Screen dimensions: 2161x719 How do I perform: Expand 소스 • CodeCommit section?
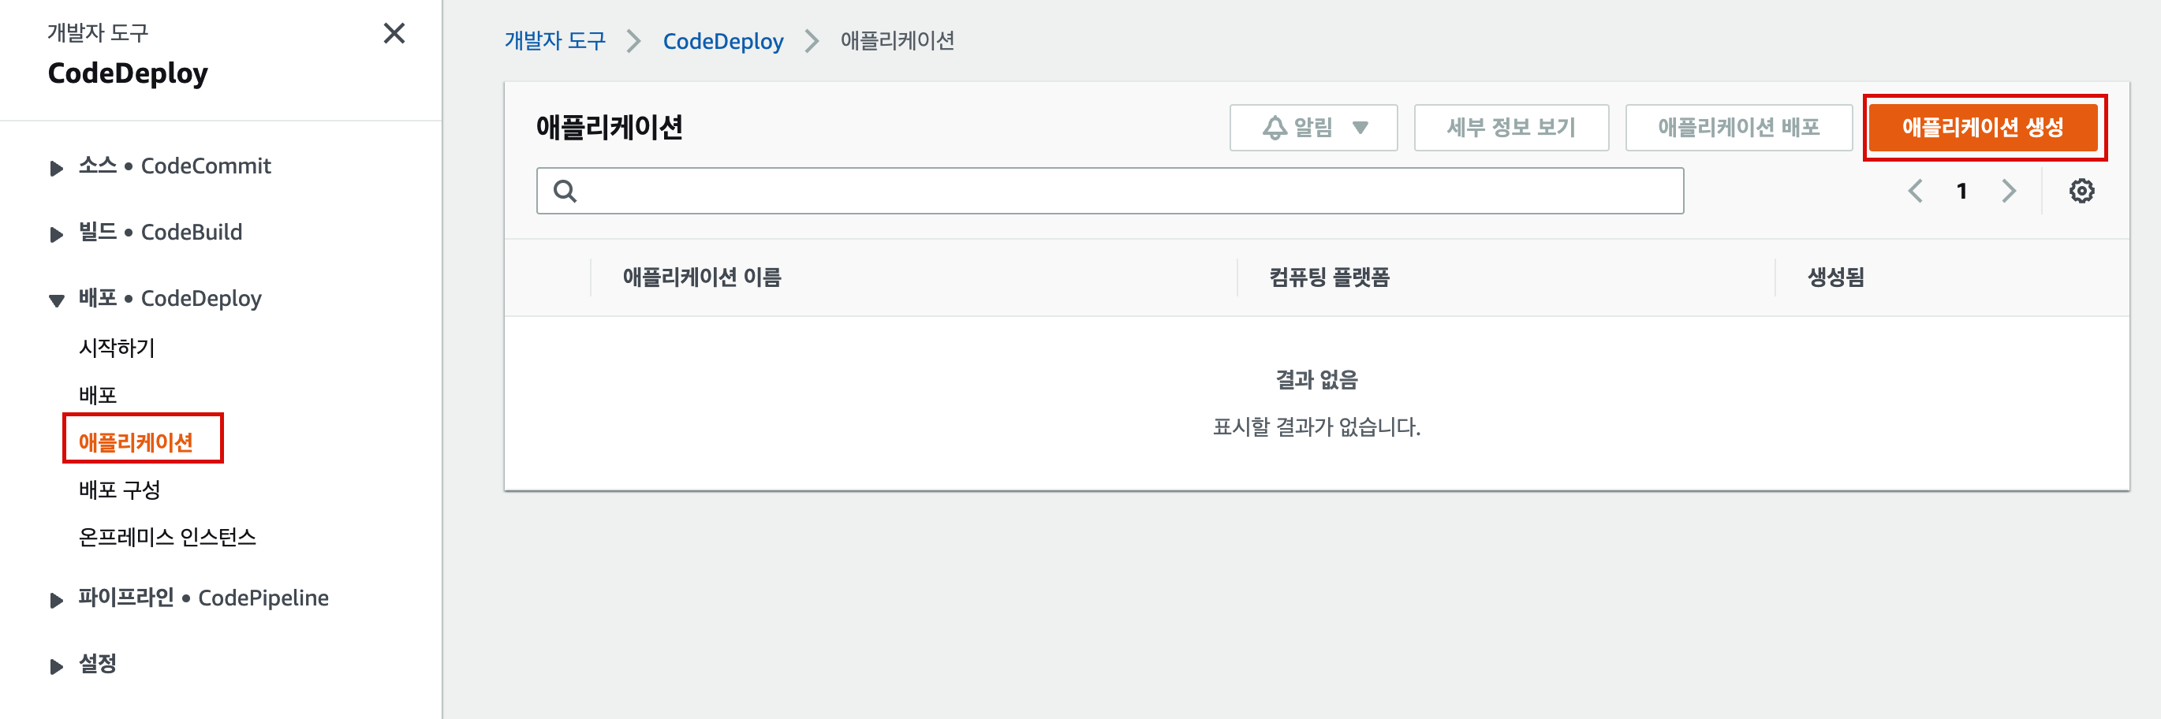[x=56, y=168]
